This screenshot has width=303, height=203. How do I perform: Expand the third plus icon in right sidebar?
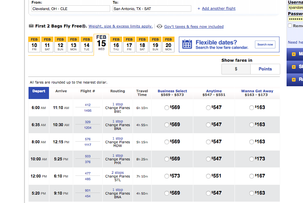coord(294,80)
